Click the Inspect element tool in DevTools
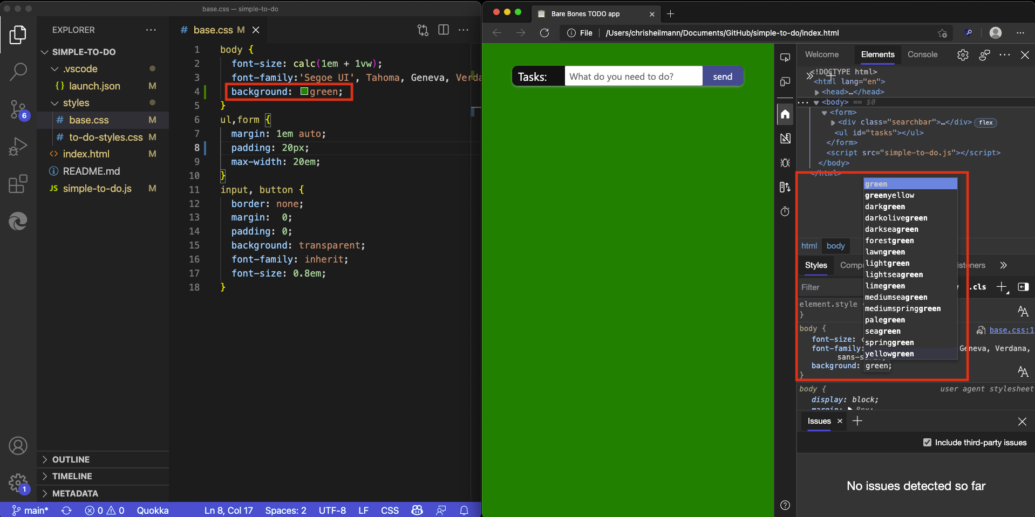 pyautogui.click(x=785, y=58)
